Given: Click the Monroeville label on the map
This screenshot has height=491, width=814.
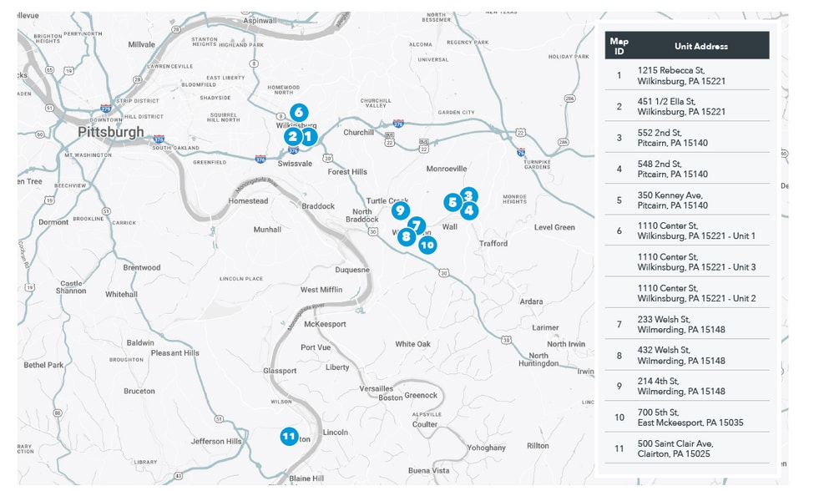Looking at the screenshot, I should (447, 169).
